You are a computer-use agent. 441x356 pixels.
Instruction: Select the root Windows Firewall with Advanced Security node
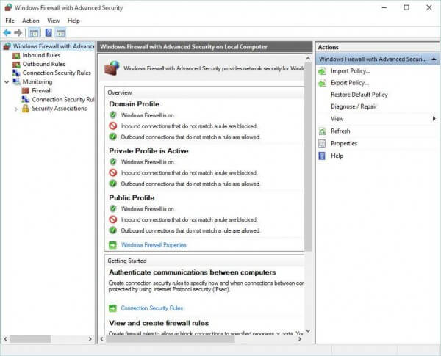tap(53, 46)
